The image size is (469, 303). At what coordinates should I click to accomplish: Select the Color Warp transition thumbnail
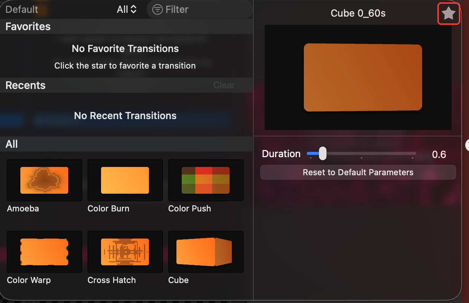click(44, 252)
